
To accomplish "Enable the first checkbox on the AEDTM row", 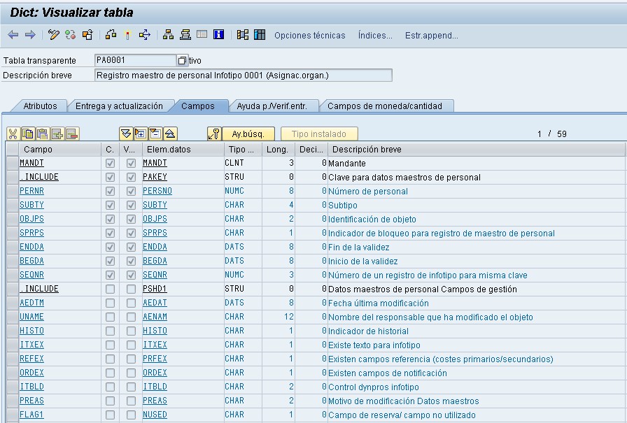I will (110, 303).
